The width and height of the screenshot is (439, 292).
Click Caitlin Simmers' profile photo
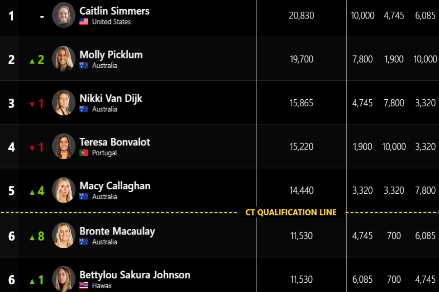pos(64,15)
